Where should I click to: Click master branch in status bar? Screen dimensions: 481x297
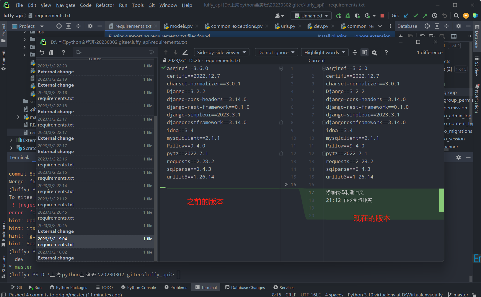(x=458, y=295)
